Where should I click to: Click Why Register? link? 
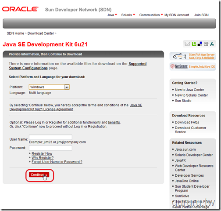pyautogui.click(x=43, y=158)
